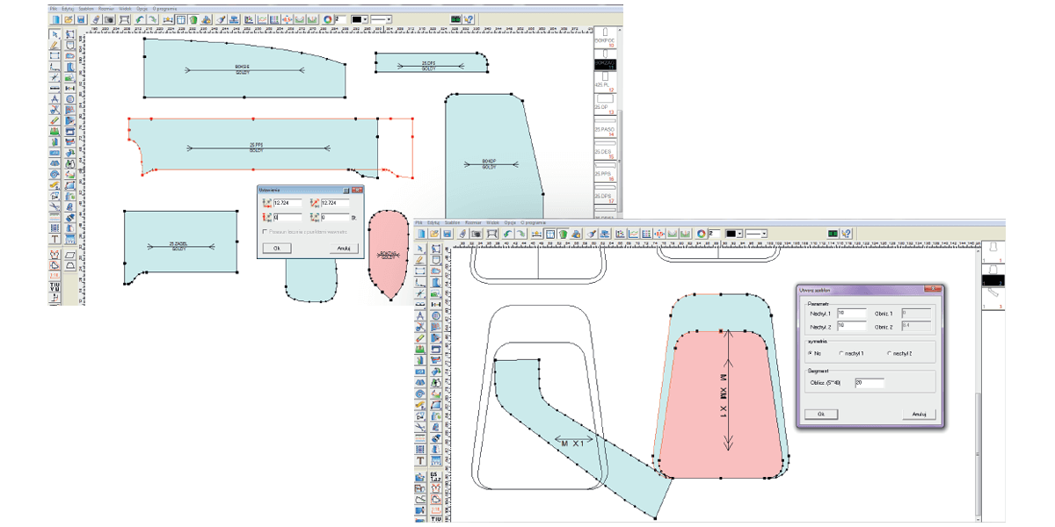Click color wheel icon in lower window toolbar
Viewport: 1055px width, 527px height.
coord(702,234)
